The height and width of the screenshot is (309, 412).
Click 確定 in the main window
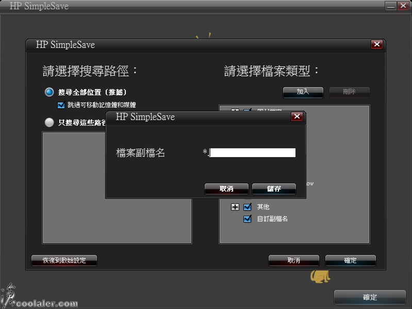(x=370, y=297)
